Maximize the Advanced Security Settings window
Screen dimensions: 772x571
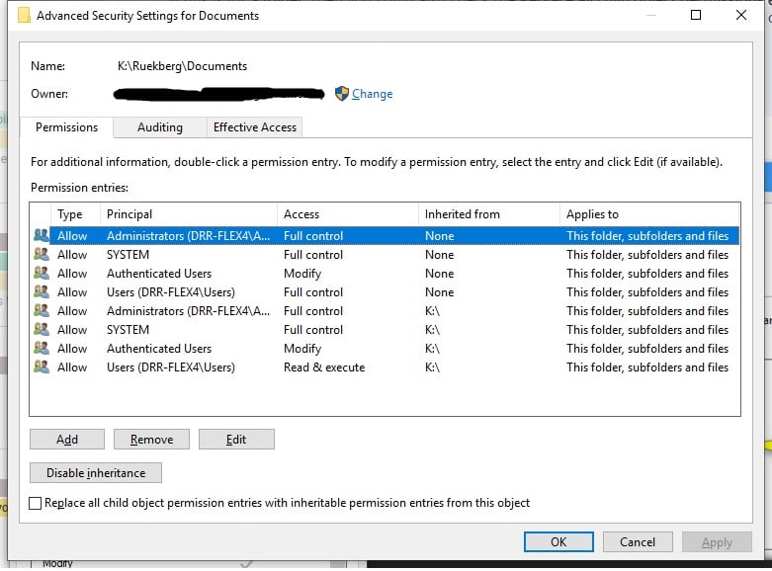click(696, 15)
